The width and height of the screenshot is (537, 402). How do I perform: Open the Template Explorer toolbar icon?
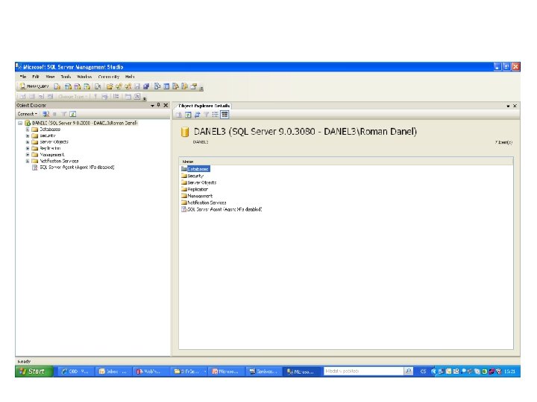(x=185, y=86)
